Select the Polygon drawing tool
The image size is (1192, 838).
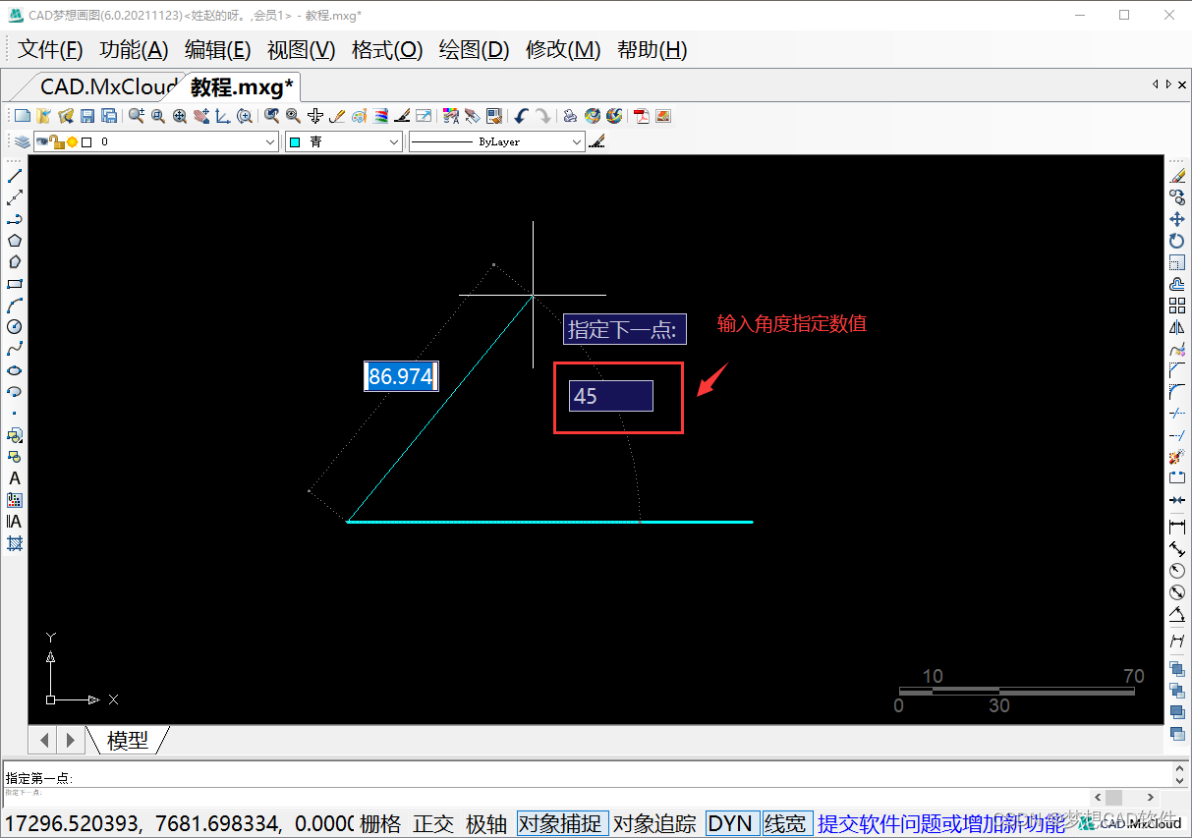coord(15,241)
